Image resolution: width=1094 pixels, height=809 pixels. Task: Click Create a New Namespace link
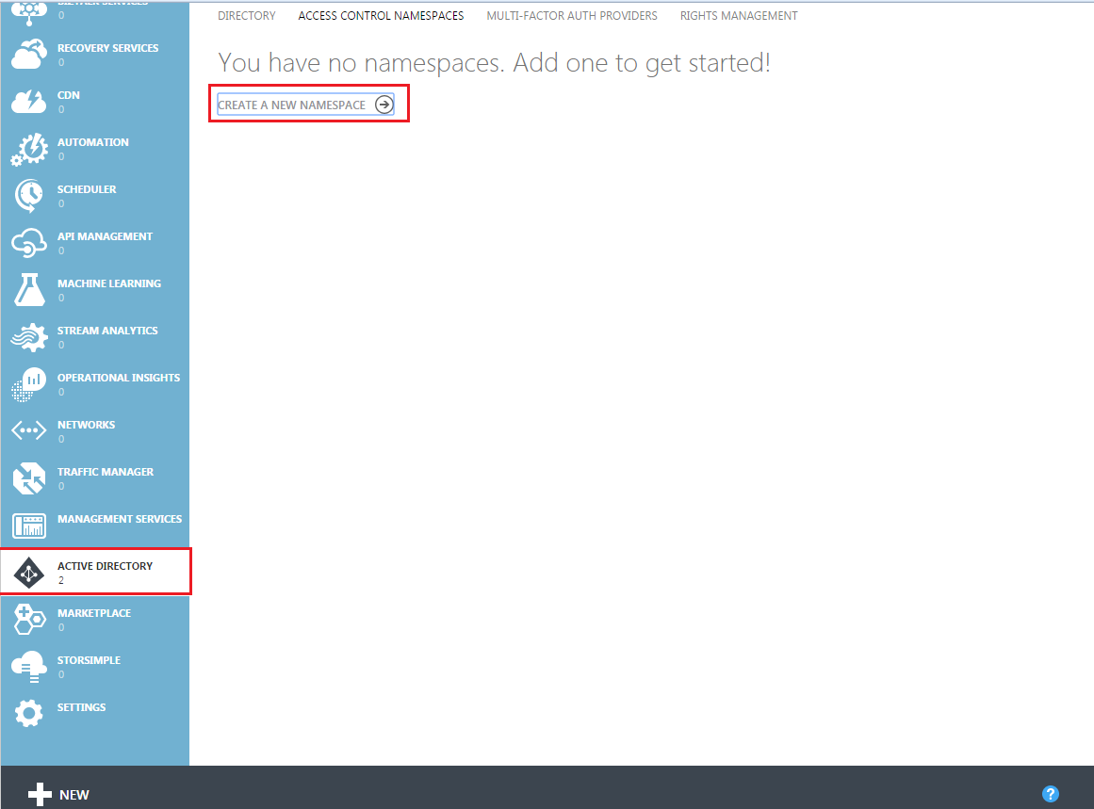tap(292, 105)
